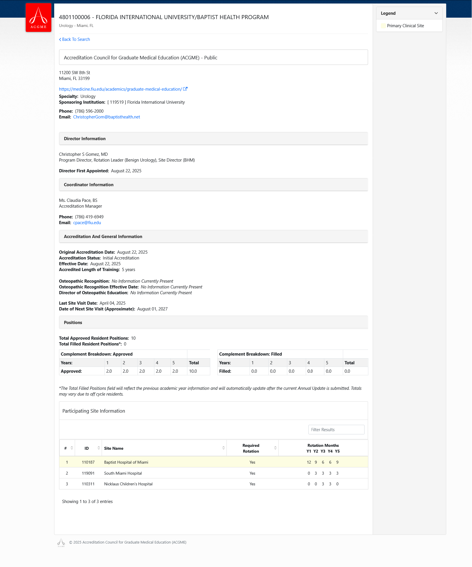Image resolution: width=472 pixels, height=567 pixels.
Task: Click the Legend panel title
Action: (x=388, y=13)
